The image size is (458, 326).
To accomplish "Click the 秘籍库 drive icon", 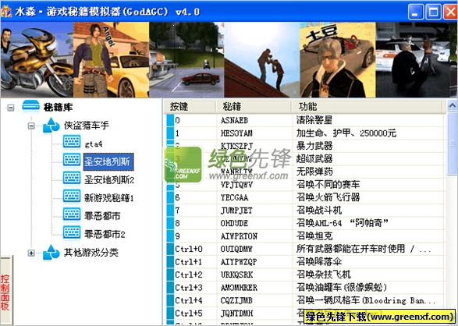I will [31, 107].
